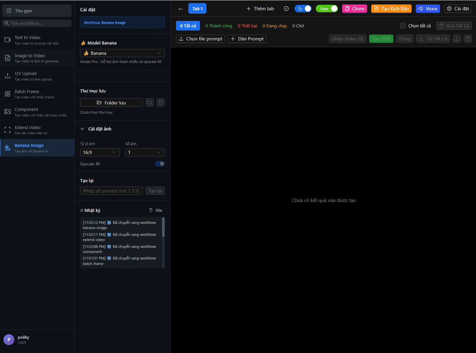The width and height of the screenshot is (476, 353).
Task: Open the Batch Frame workflow
Action: [37, 94]
